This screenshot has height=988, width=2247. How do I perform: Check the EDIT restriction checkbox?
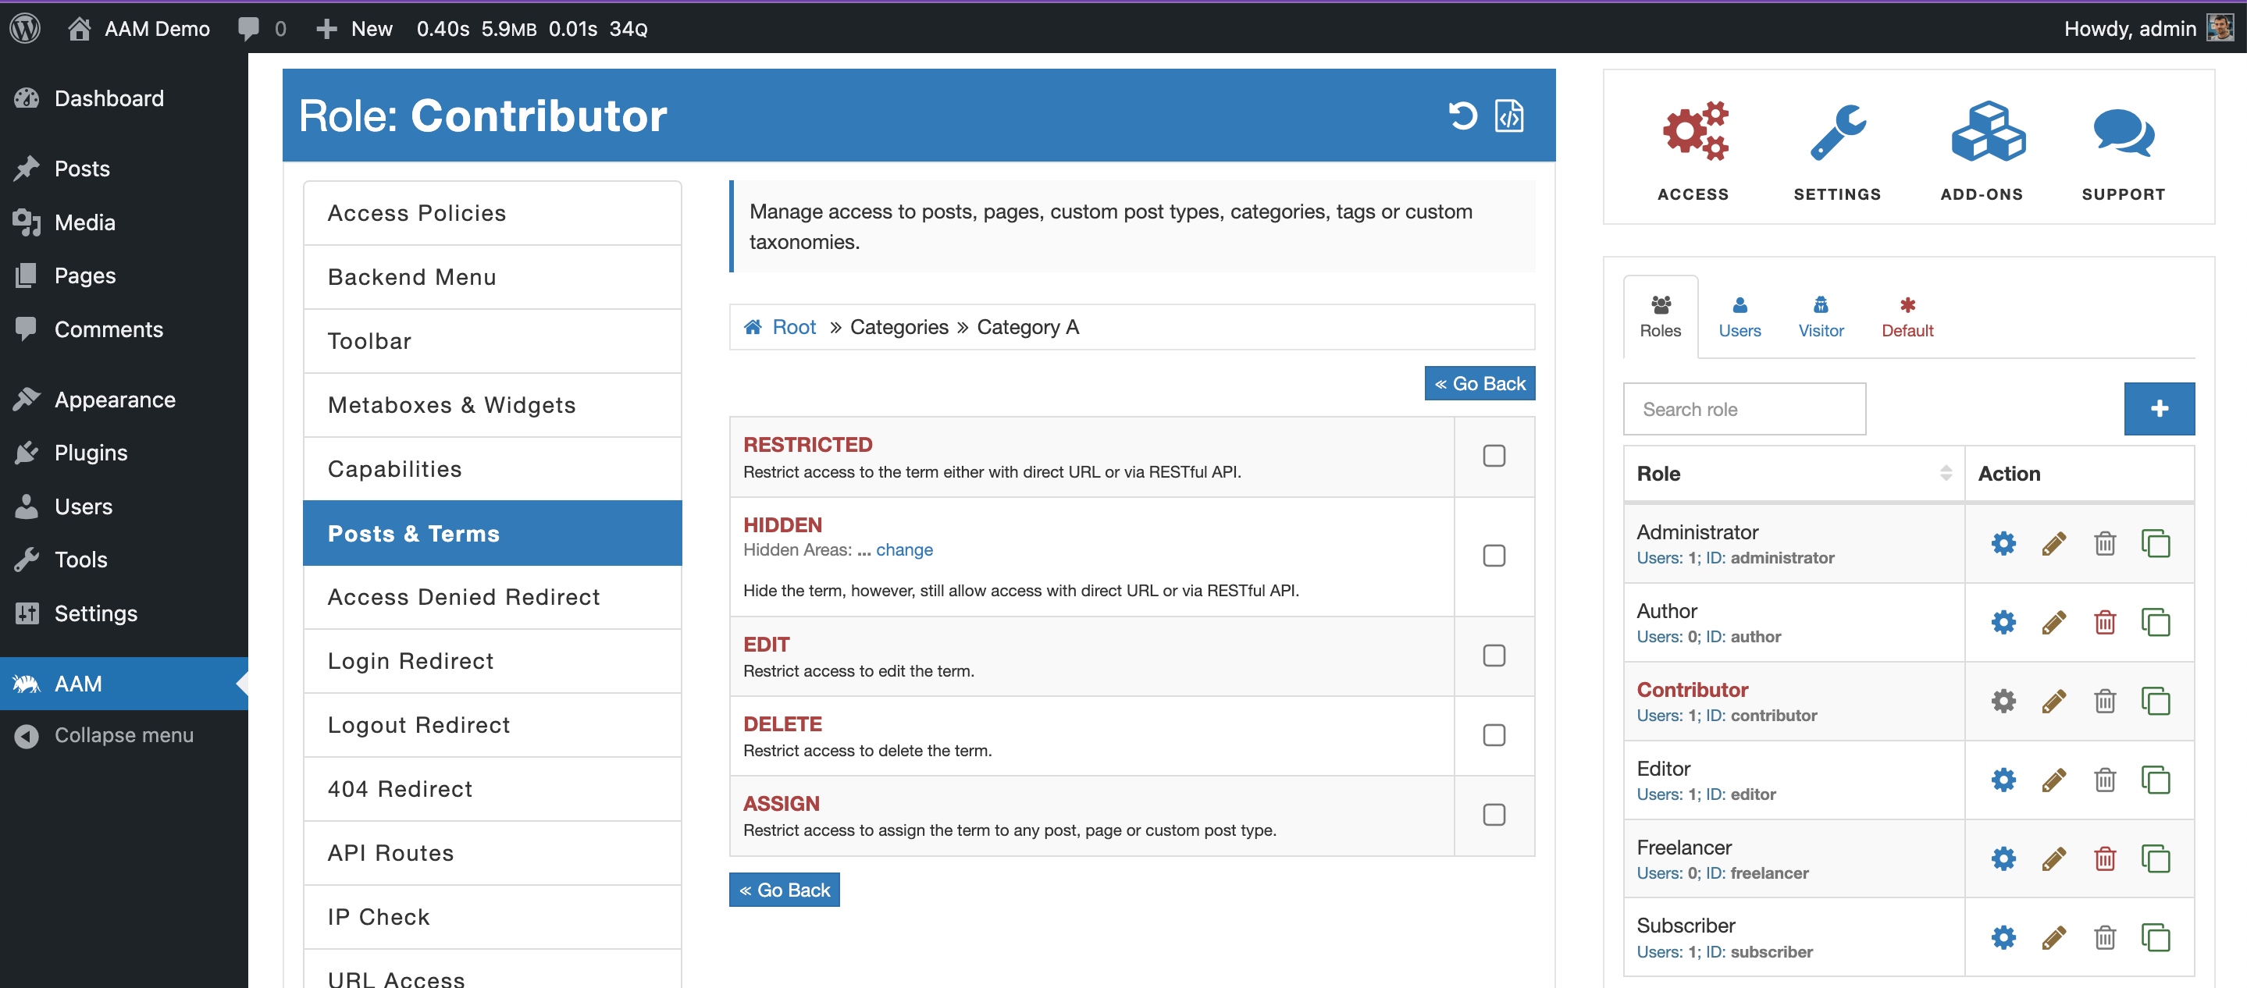[1494, 655]
